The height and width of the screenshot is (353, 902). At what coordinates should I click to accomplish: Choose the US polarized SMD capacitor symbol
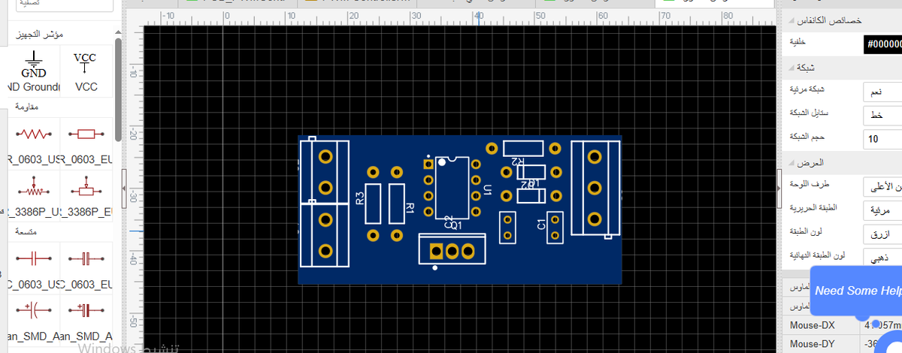click(x=34, y=319)
